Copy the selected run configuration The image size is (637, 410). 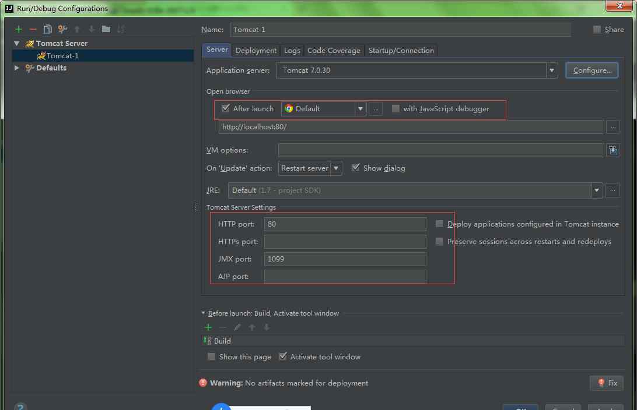(x=47, y=29)
